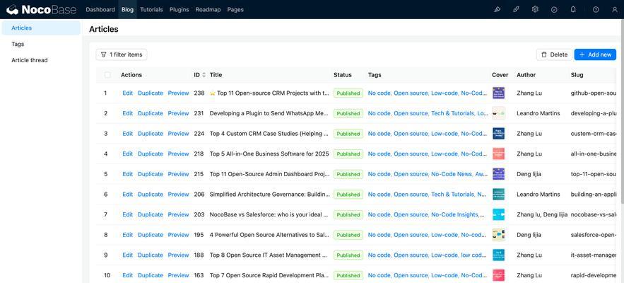The height and width of the screenshot is (283, 624).
Task: Open cover thumbnail of article 203
Action: (x=499, y=214)
